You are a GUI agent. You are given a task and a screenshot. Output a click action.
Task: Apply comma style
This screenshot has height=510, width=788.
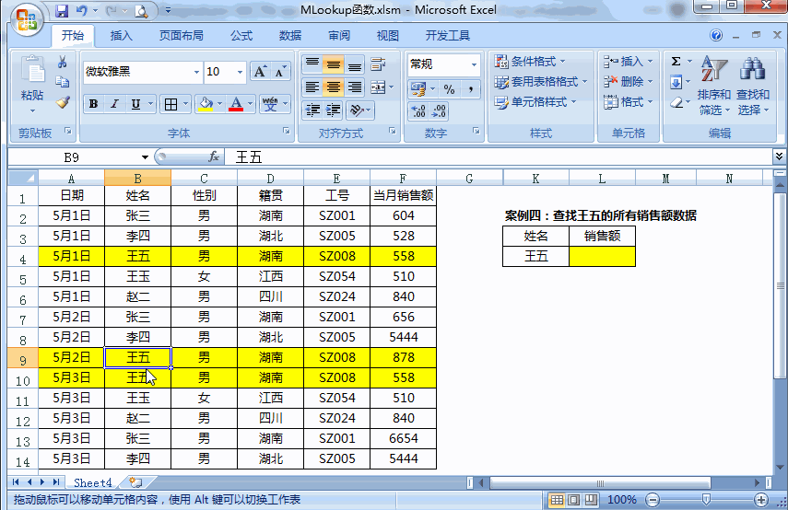tap(470, 89)
